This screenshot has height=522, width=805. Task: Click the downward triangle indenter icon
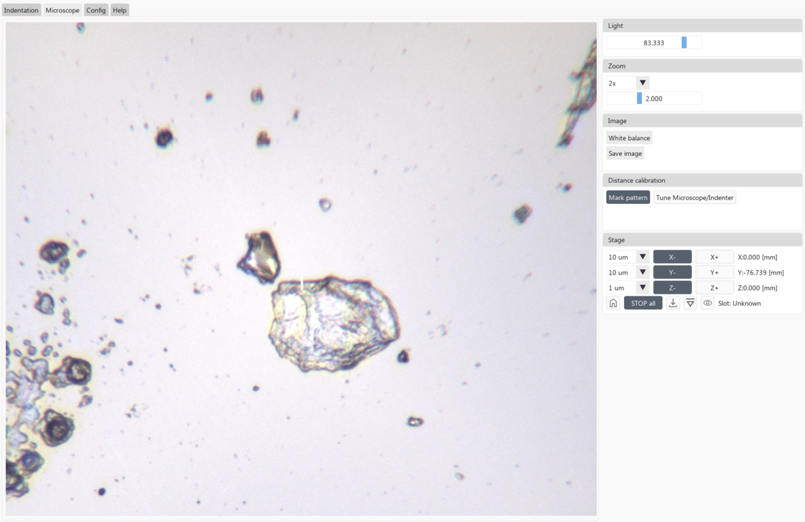point(691,303)
